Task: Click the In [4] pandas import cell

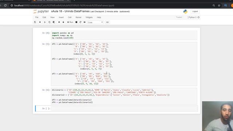Action: pos(124,35)
